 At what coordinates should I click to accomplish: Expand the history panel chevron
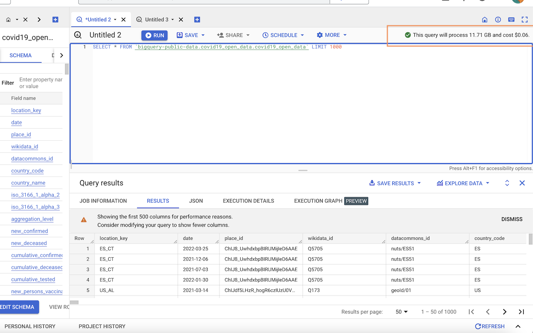(x=518, y=326)
